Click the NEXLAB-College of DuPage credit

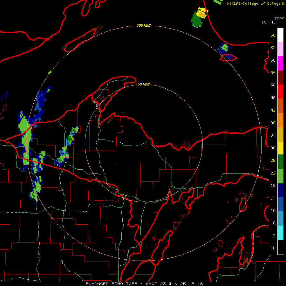[x=255, y=3]
